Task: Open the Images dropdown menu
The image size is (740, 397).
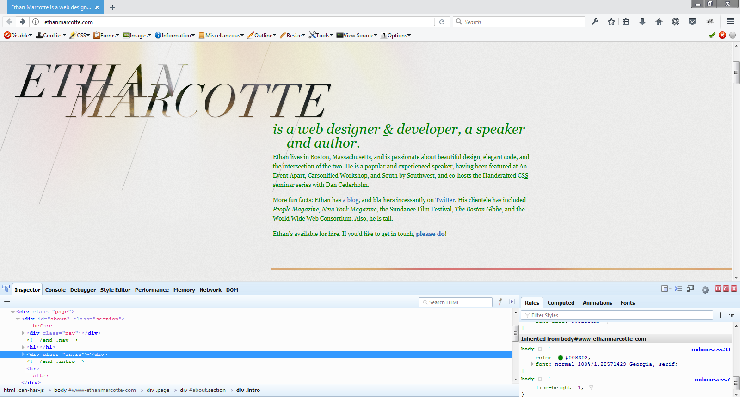Action: pos(137,35)
